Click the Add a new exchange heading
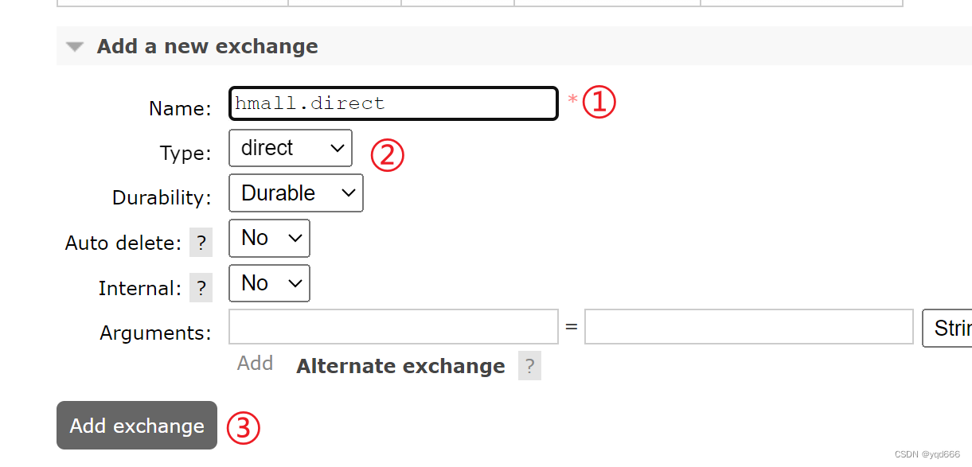 pyautogui.click(x=207, y=46)
